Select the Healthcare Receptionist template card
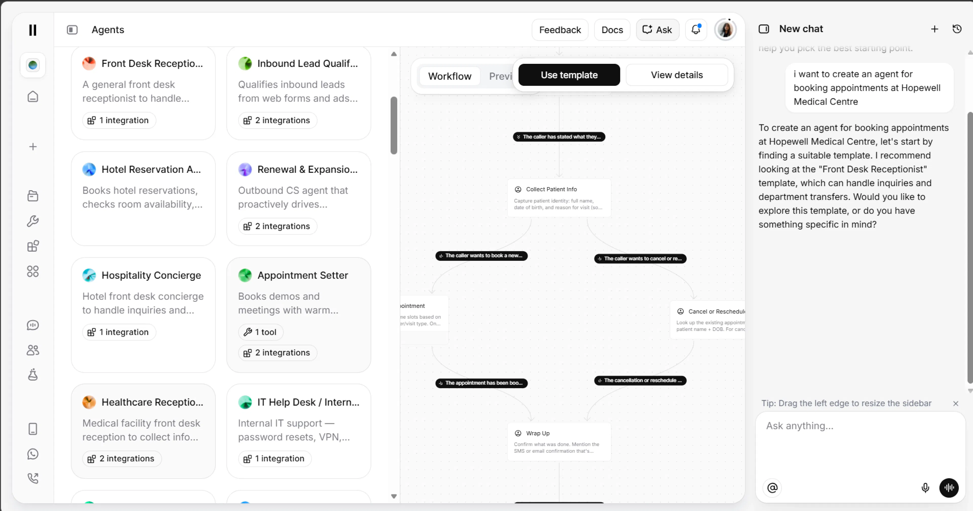Viewport: 973px width, 511px height. pos(143,431)
